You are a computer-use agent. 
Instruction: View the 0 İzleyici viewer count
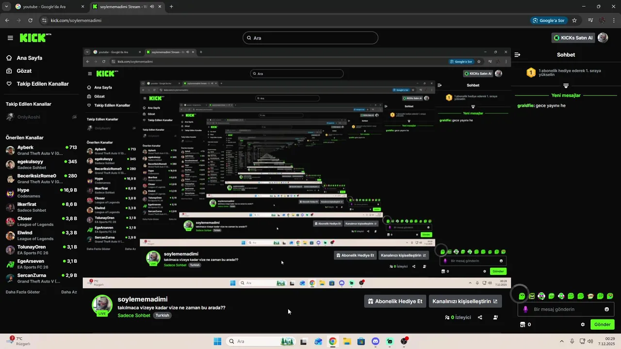click(458, 317)
